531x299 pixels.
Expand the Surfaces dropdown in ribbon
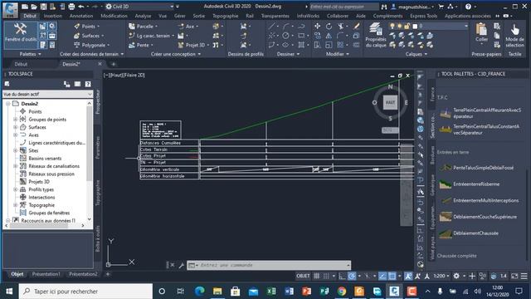point(103,36)
